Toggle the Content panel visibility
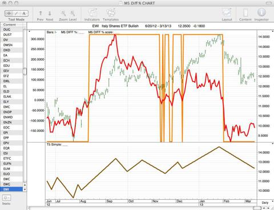274x210 pixels. click(x=245, y=13)
